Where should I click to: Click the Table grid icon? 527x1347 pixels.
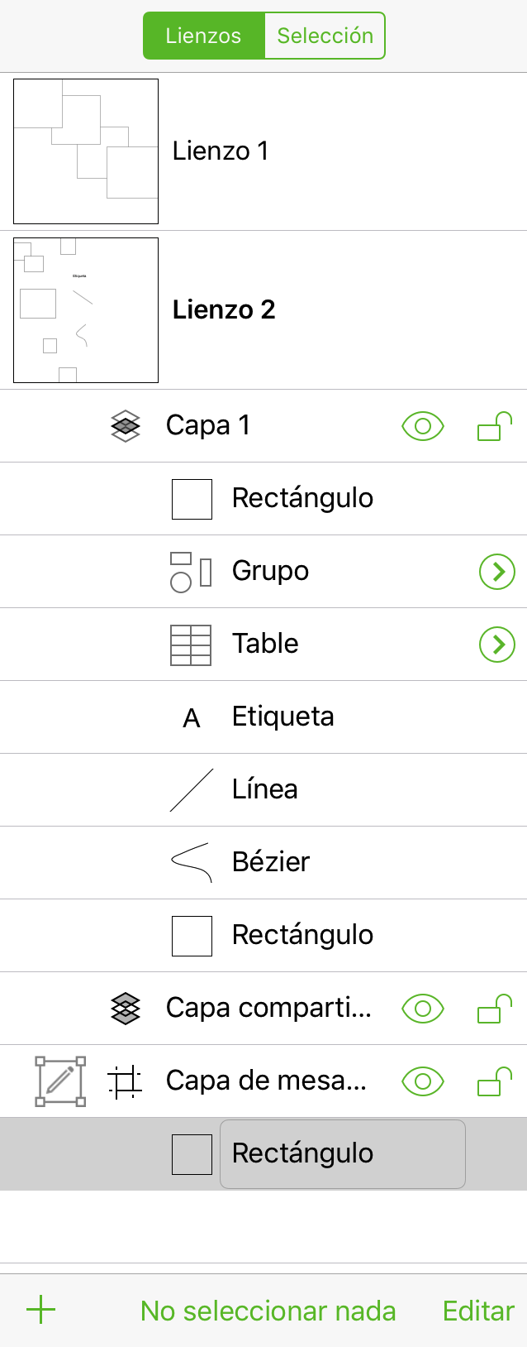click(x=191, y=645)
